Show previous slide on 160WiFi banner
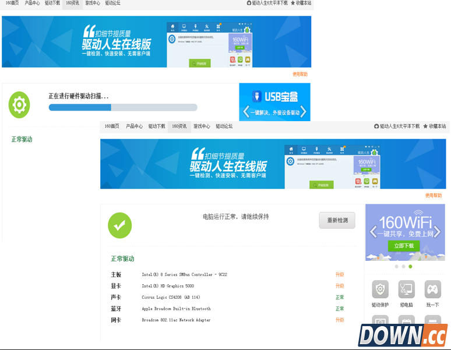This screenshot has height=350, width=451. click(x=373, y=232)
